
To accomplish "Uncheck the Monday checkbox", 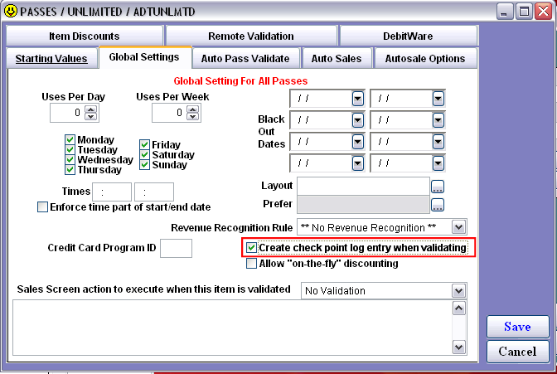I will click(70, 139).
